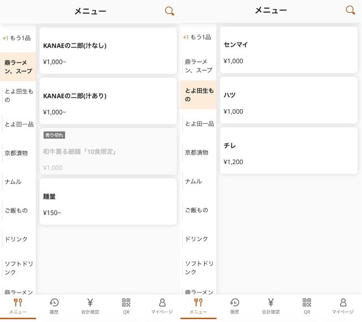Open 会計確認 yen icon on left screen
Image resolution: width=362 pixels, height=322 pixels.
tap(89, 306)
